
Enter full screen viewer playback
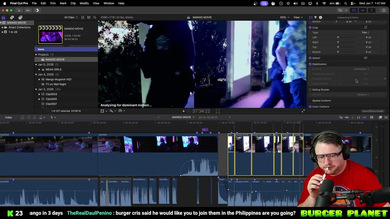[x=303, y=111]
